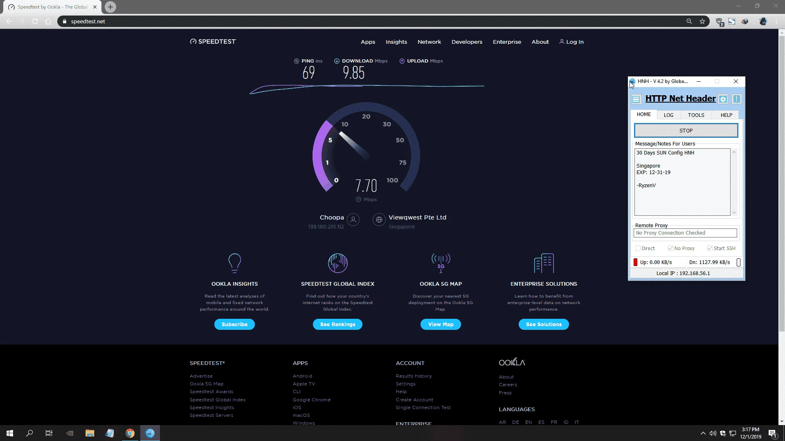
Task: Click the HTTP Net Header title link
Action: 680,98
